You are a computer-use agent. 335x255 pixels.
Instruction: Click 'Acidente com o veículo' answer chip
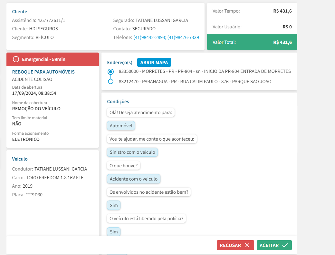click(x=133, y=179)
